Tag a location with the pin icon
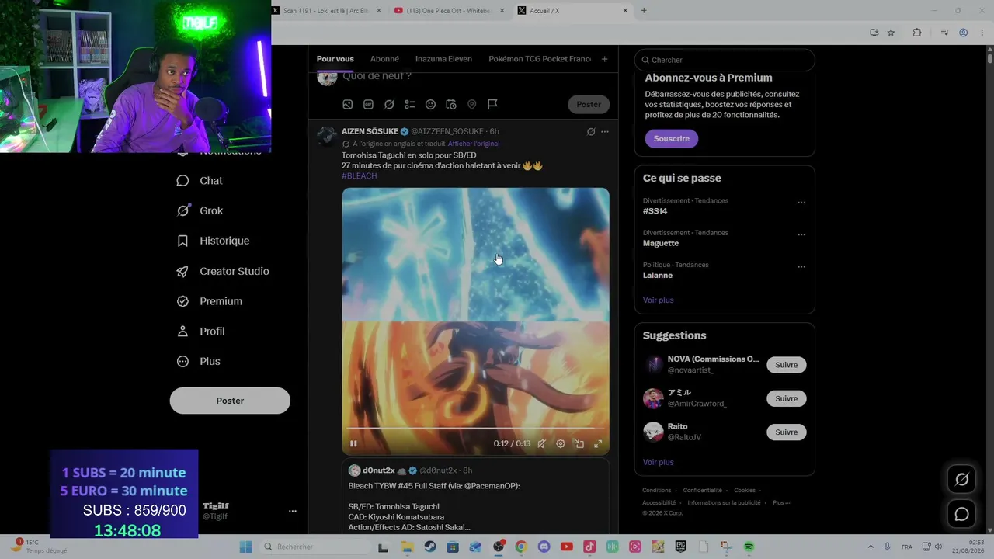 click(471, 105)
